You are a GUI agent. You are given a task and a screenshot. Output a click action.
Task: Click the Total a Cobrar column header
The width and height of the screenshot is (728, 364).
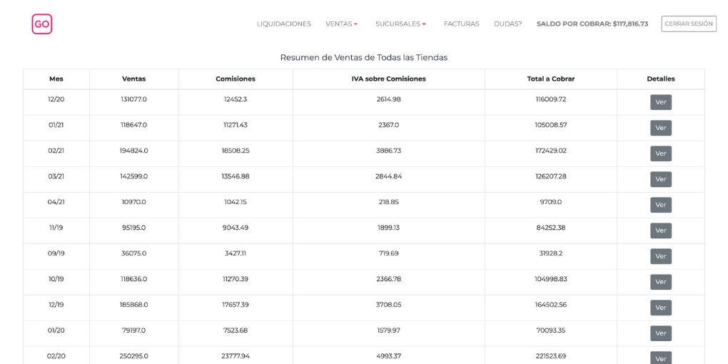pyautogui.click(x=550, y=79)
